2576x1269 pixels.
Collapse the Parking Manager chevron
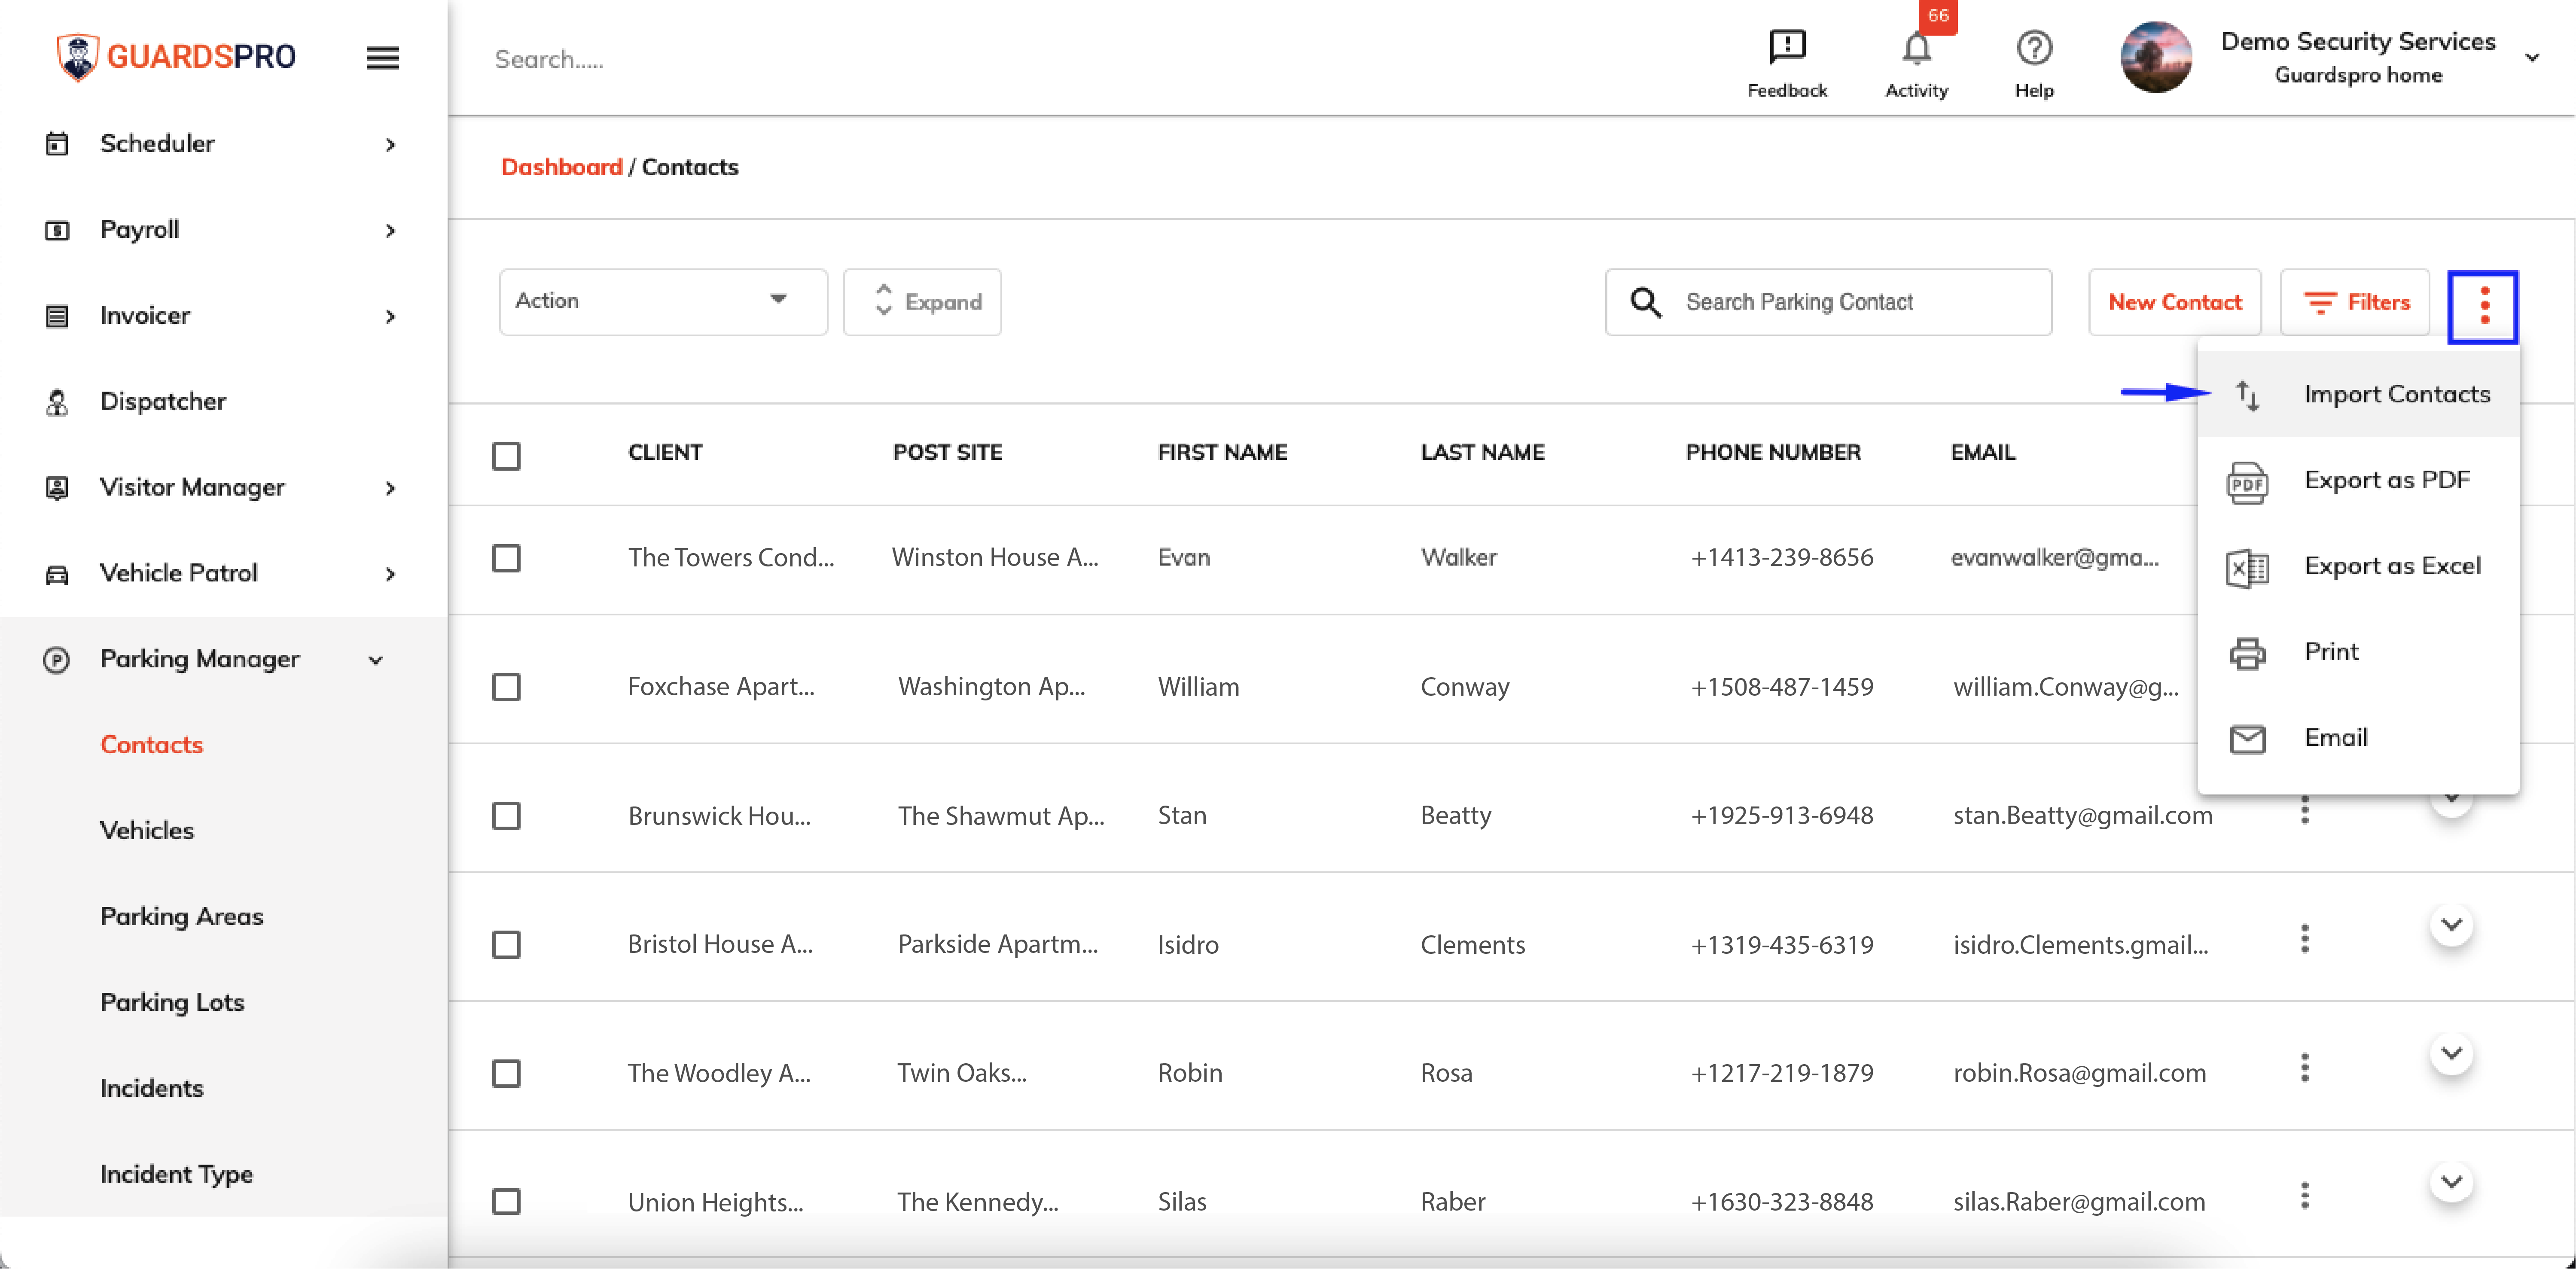point(376,660)
